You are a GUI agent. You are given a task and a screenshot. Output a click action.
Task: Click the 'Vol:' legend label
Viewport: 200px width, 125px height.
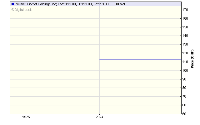[123, 4]
